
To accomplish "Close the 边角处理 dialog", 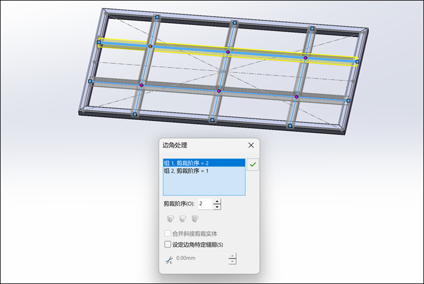I will (x=251, y=145).
